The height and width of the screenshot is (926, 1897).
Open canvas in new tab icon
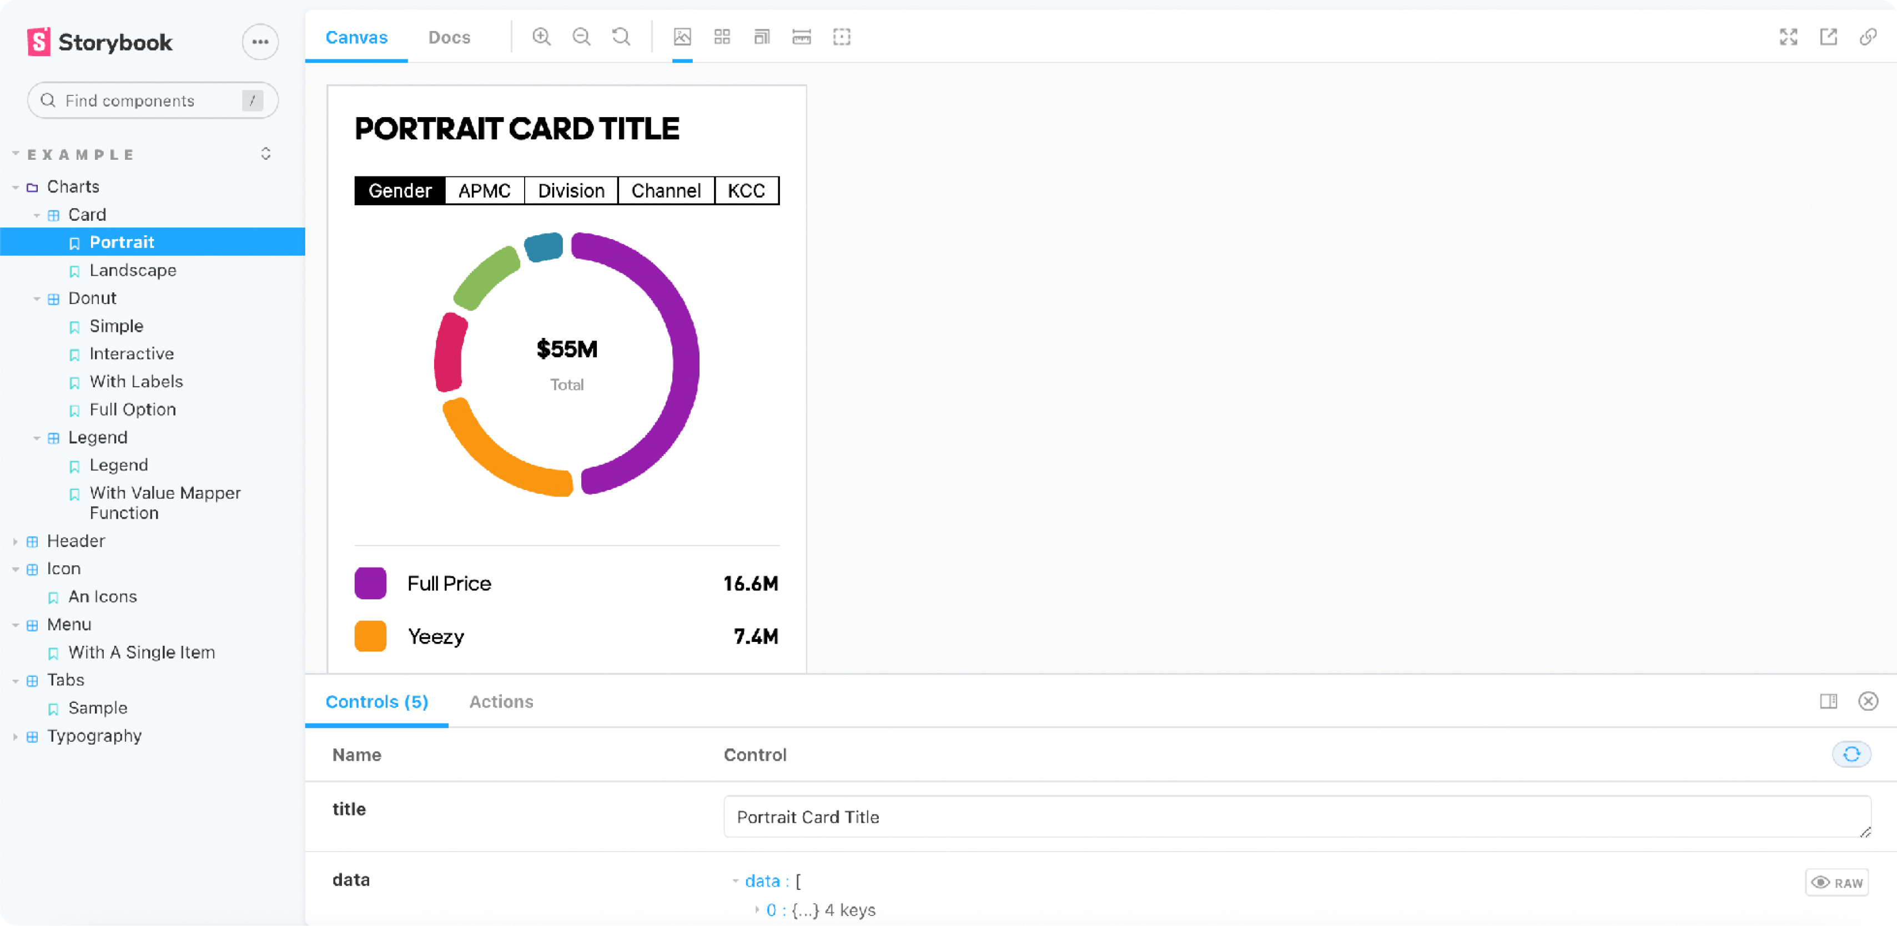point(1828,37)
